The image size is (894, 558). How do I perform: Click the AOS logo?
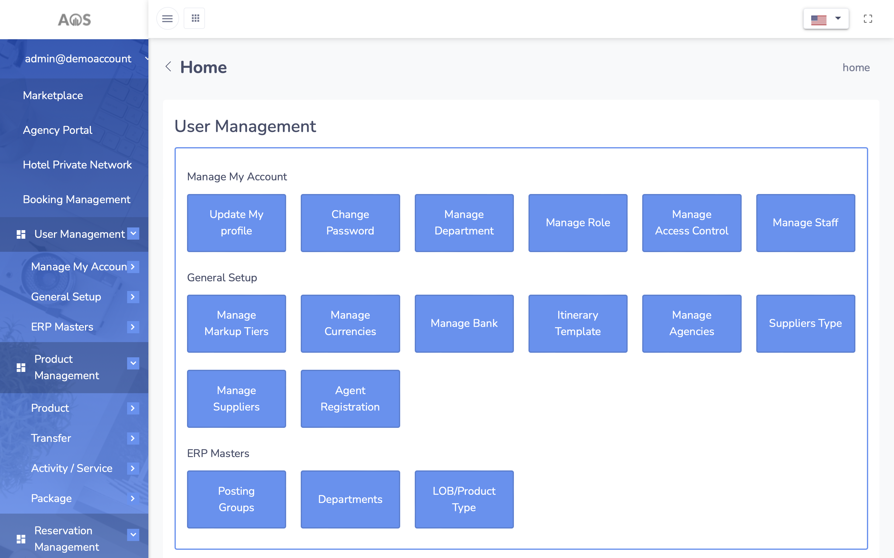[x=74, y=19]
